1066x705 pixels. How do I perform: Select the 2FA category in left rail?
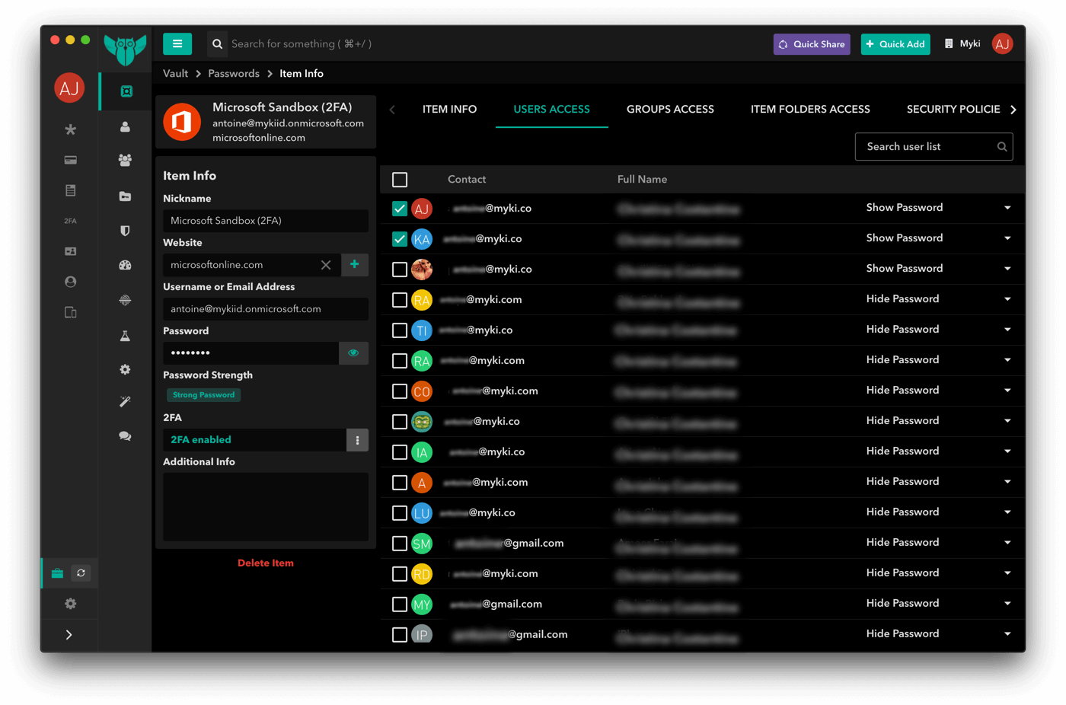70,221
